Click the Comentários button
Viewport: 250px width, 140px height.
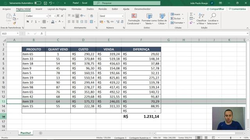click(x=237, y=9)
